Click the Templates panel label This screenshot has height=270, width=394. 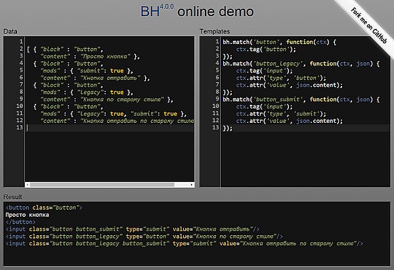click(215, 32)
